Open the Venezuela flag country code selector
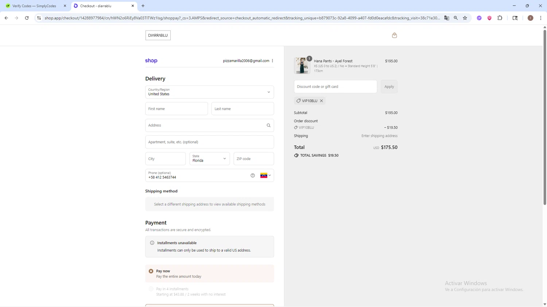Screen dimensions: 547x307 click(265, 175)
